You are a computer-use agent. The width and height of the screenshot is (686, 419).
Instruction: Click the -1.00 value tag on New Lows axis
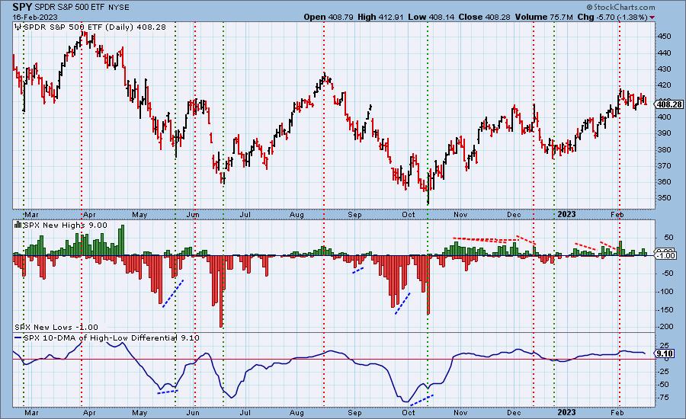666,255
